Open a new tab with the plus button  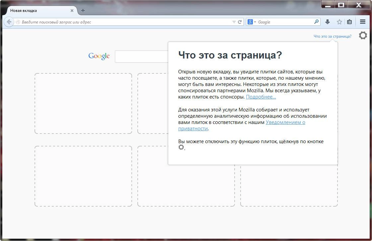coord(83,10)
